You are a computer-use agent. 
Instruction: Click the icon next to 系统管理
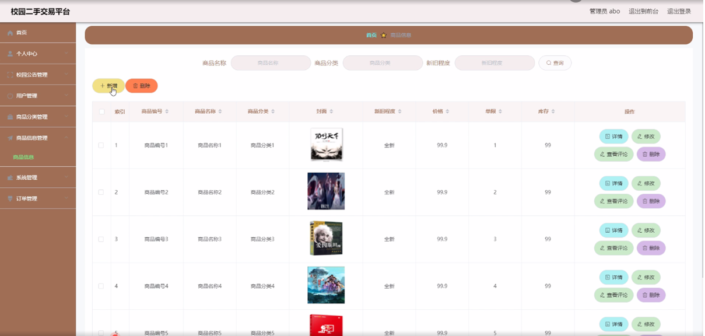pos(10,178)
